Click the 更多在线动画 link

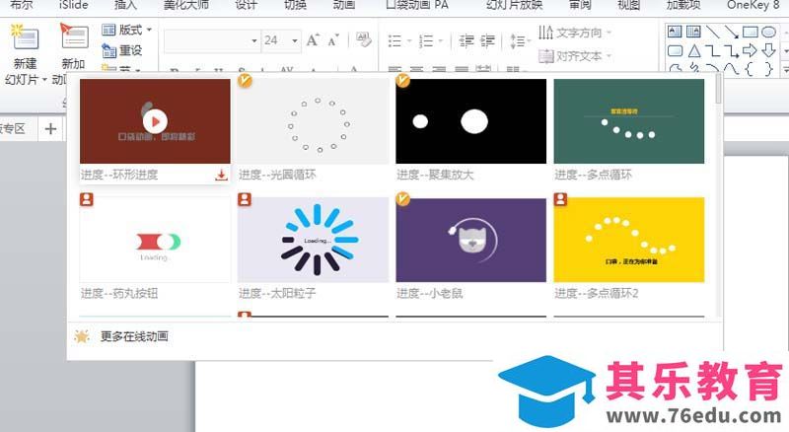(x=134, y=336)
